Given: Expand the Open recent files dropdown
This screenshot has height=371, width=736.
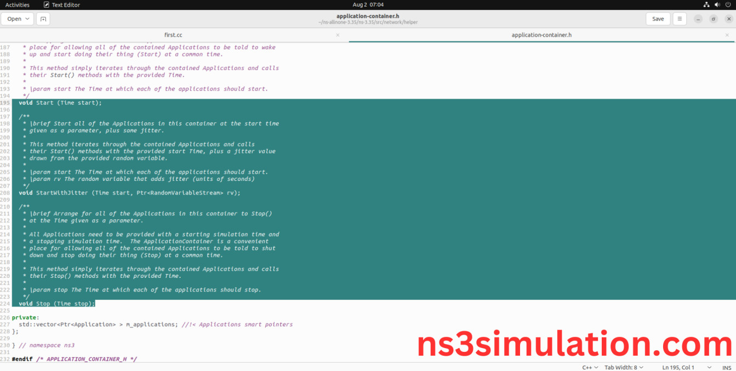Looking at the screenshot, I should coord(18,19).
